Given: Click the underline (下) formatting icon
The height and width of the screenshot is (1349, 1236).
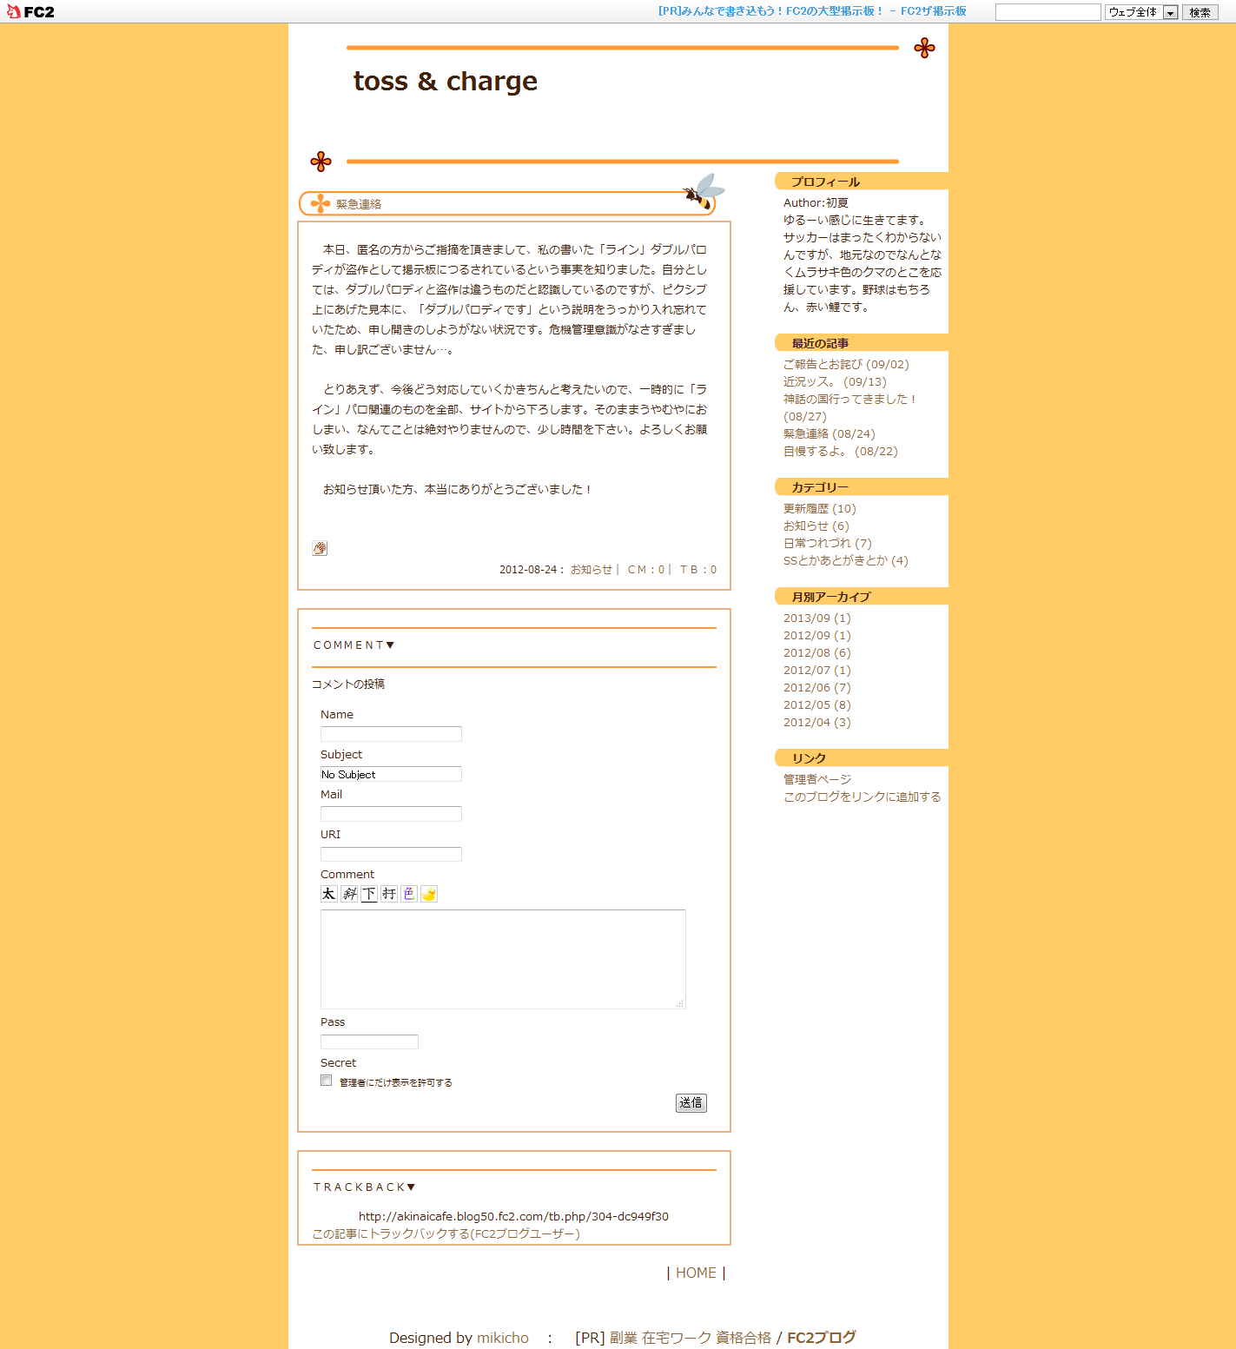Looking at the screenshot, I should (369, 894).
